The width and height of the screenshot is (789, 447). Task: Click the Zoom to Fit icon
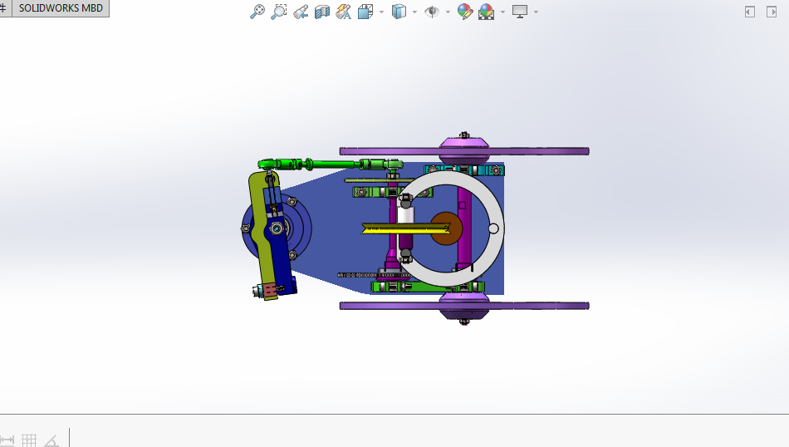click(x=257, y=12)
